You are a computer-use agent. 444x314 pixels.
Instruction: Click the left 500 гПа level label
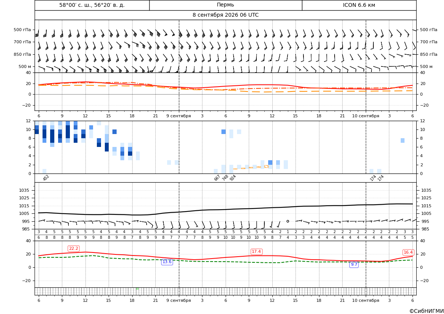[22, 30]
